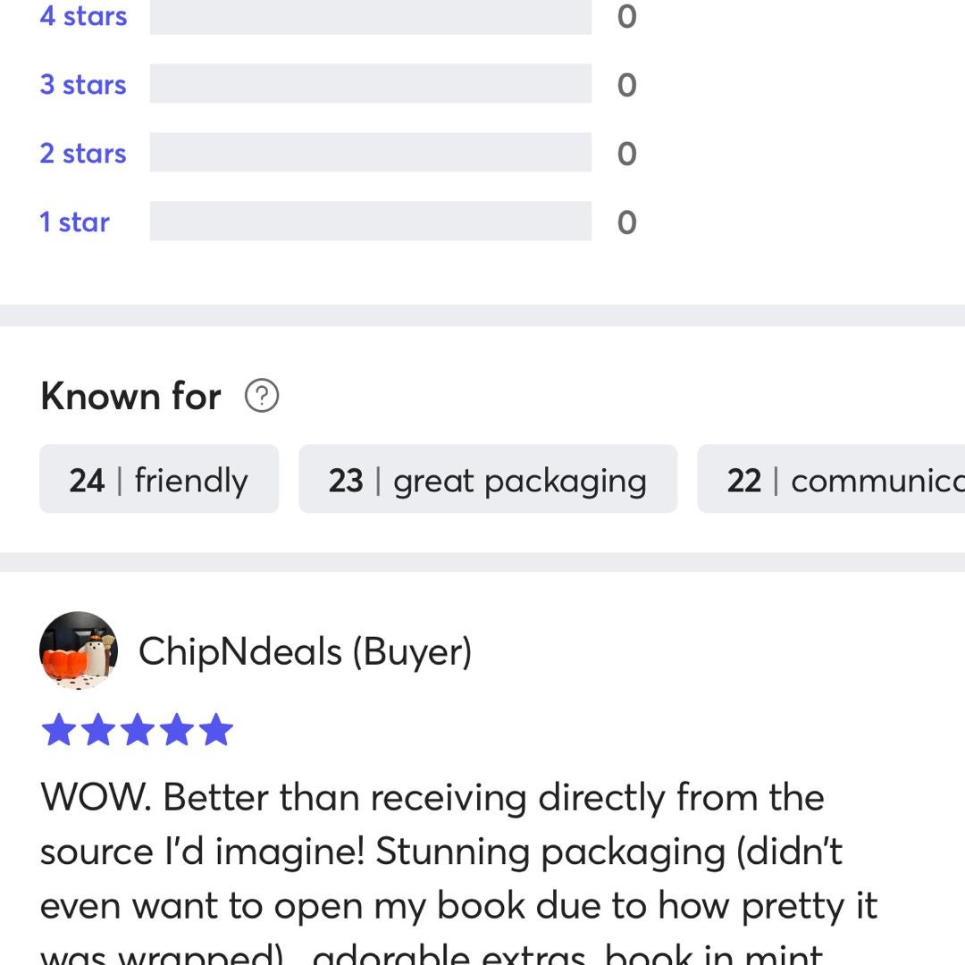Select the five-star rating on review

138,730
